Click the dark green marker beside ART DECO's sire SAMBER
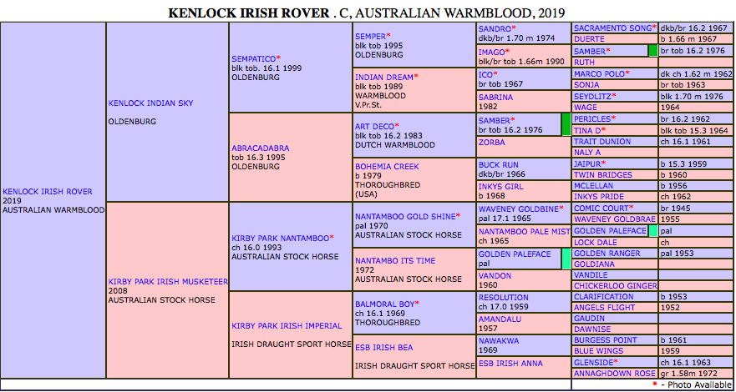The height and width of the screenshot is (392, 736). [566, 125]
